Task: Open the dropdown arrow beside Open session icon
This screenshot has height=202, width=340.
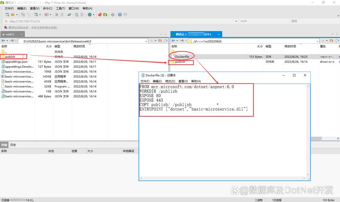Action: pyautogui.click(x=17, y=15)
